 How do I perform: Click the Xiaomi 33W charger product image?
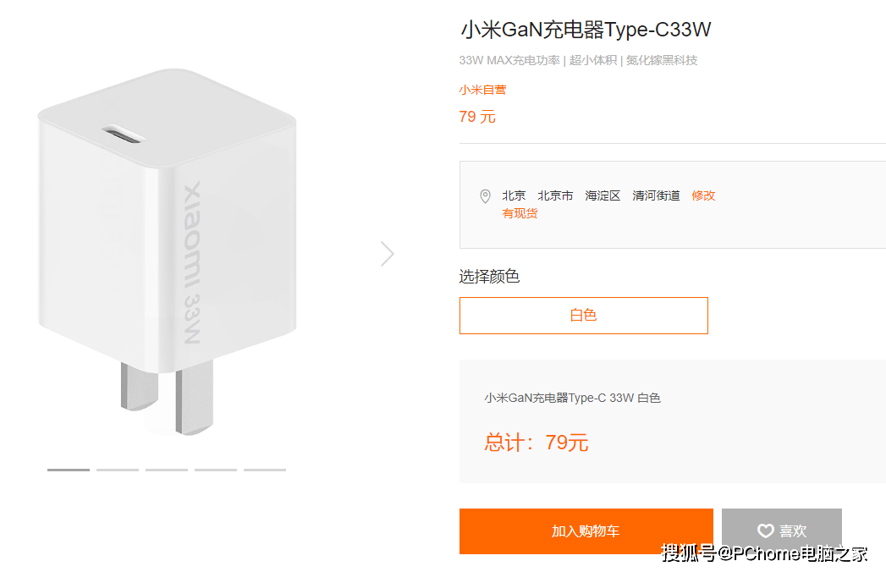point(168,251)
